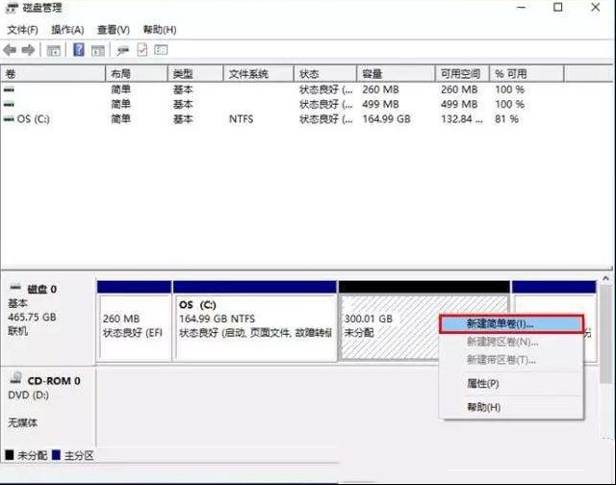Click the graphical pane scrollbar thumb

(x=606, y=334)
